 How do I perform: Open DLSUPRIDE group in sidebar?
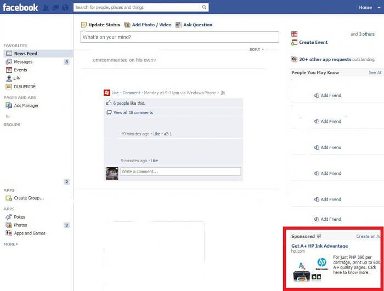(25, 87)
